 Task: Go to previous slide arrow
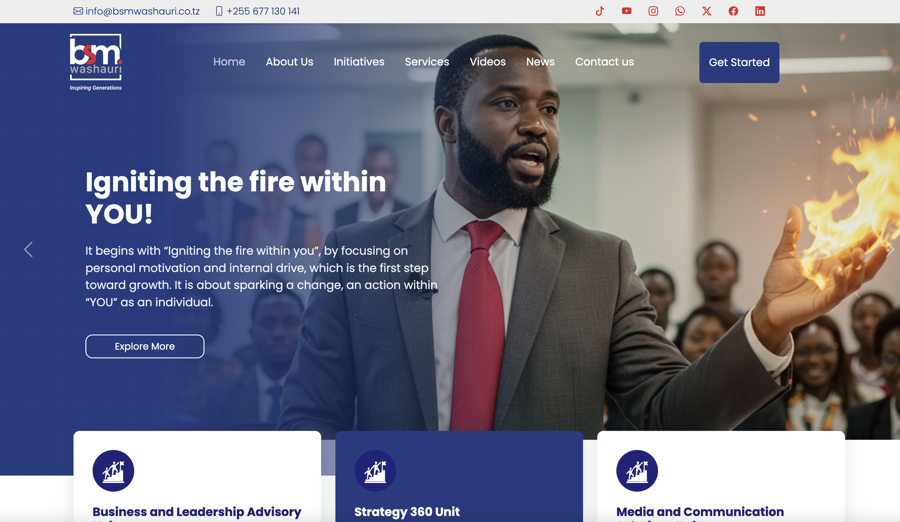28,249
